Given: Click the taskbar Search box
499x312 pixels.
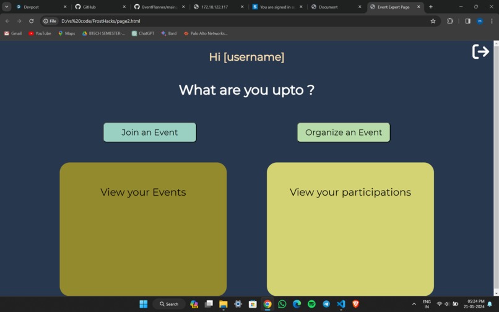Looking at the screenshot, I should point(169,304).
